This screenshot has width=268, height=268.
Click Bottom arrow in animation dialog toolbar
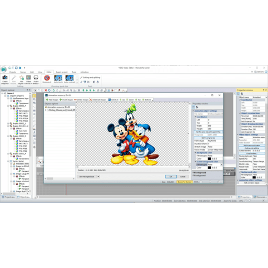tap(147, 100)
